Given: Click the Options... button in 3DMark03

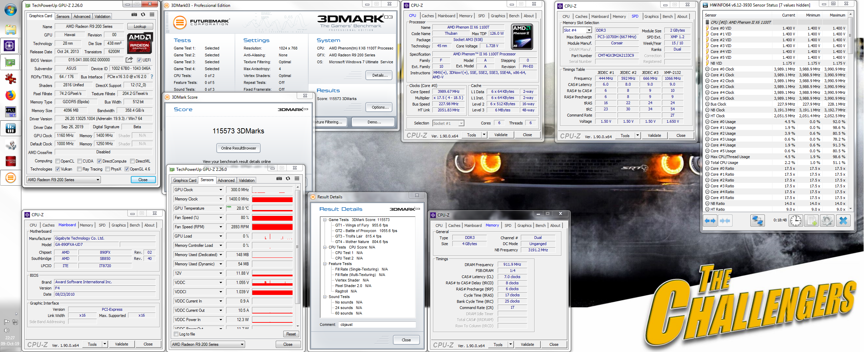Looking at the screenshot, I should coord(380,107).
